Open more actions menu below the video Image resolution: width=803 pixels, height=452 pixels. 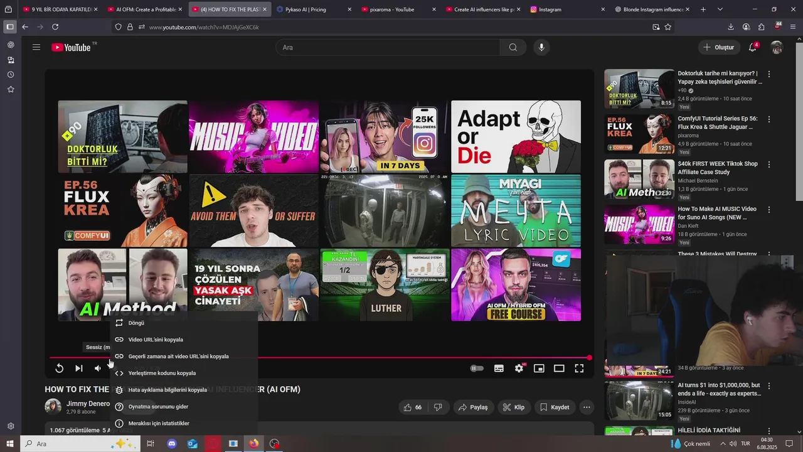pos(587,407)
